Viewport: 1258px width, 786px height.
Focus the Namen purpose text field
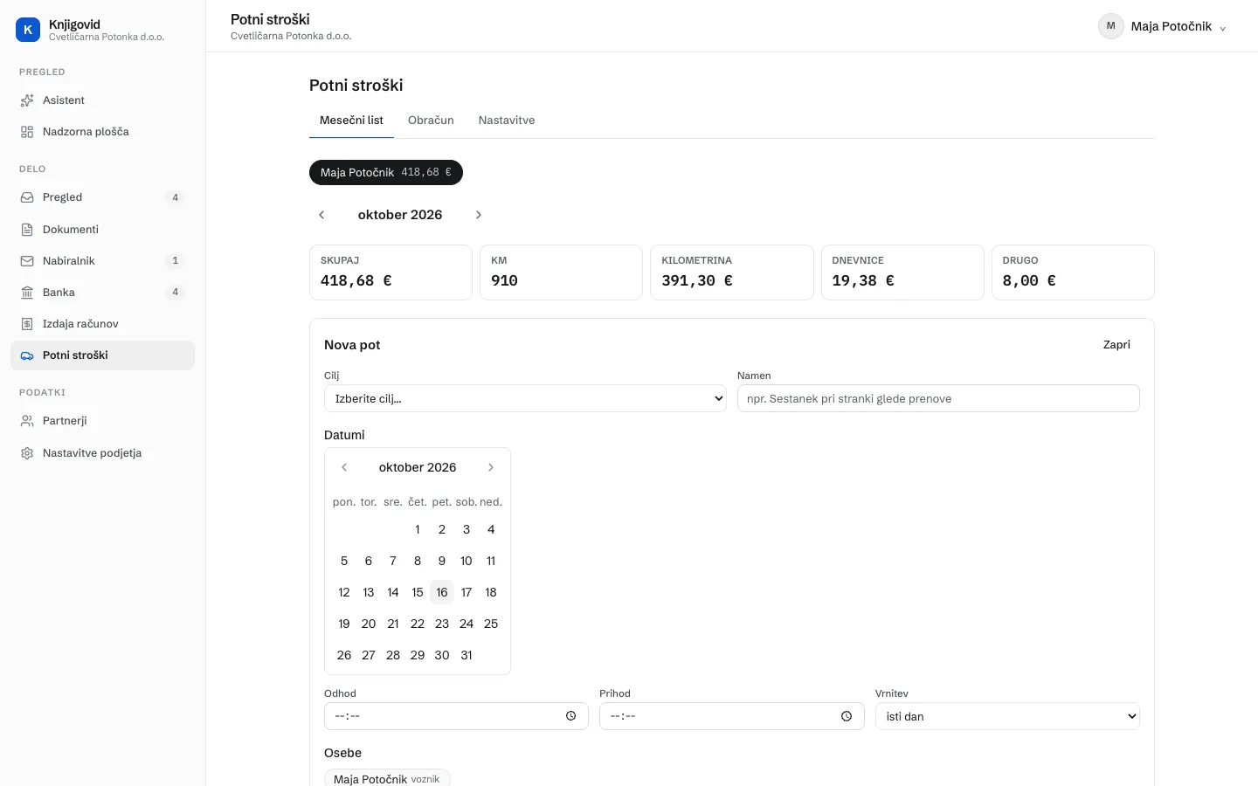coord(938,398)
